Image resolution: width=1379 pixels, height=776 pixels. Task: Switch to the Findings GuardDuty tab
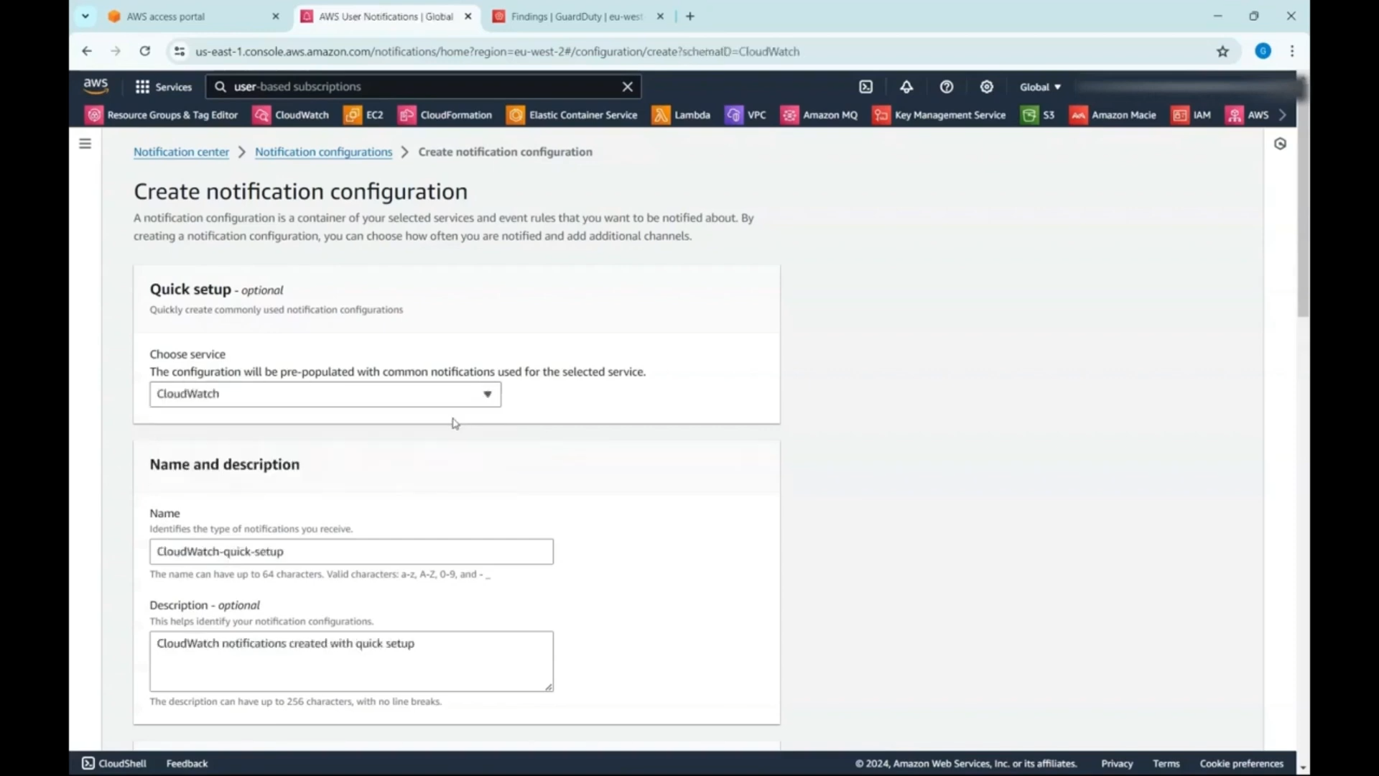pyautogui.click(x=575, y=16)
